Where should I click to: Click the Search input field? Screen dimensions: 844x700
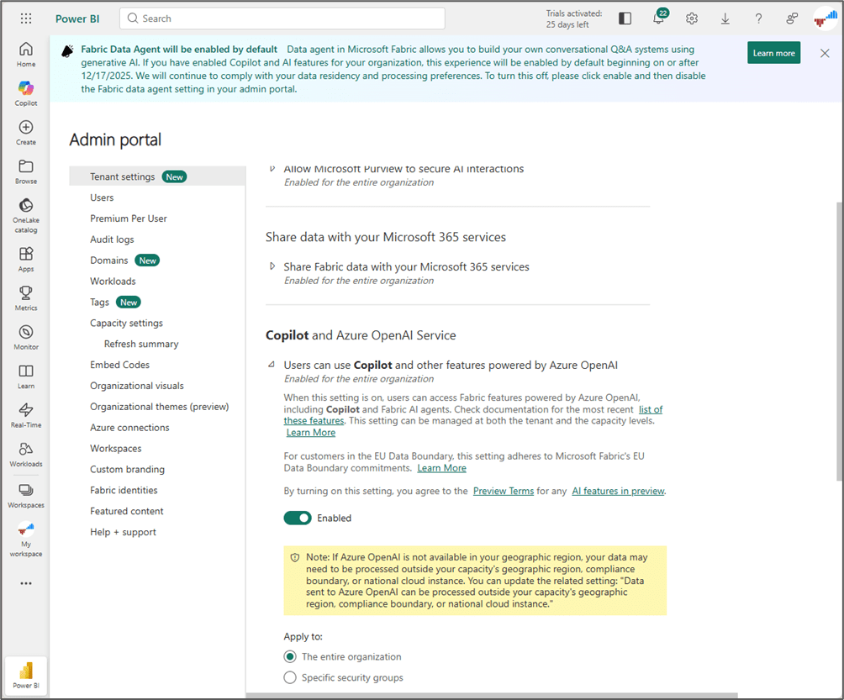point(282,18)
